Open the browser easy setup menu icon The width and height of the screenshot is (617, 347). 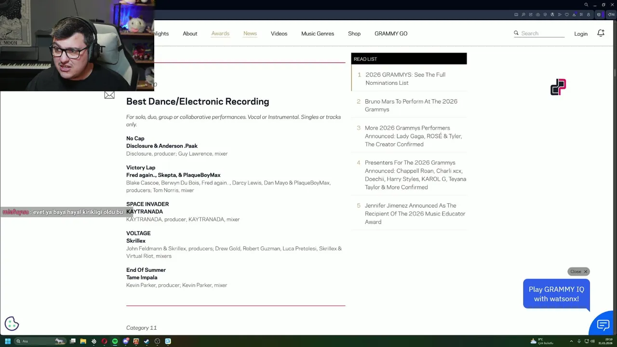(x=581, y=14)
